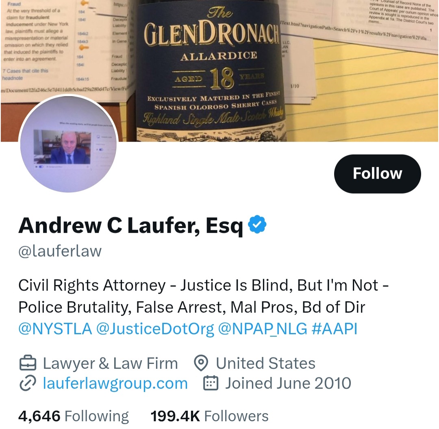Click the @lauferlaw handle text
439x429 pixels.
(x=60, y=251)
